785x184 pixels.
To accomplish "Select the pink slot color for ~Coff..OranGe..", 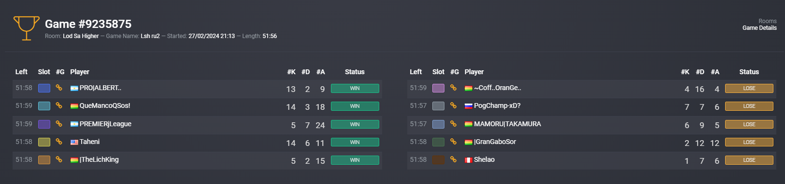I will [x=438, y=88].
